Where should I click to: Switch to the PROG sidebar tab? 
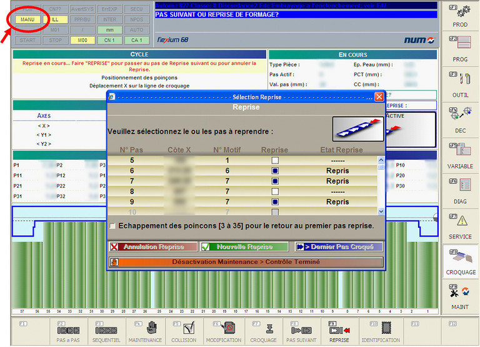[x=460, y=50]
